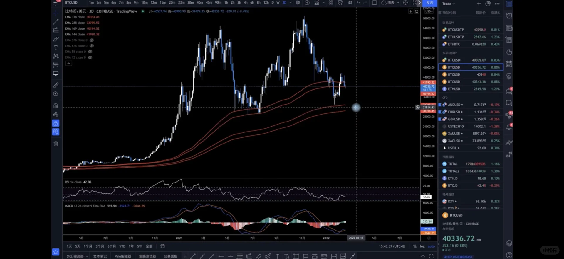Image resolution: width=564 pixels, height=259 pixels.
Task: Click the go-to-date calendar icon
Action: click(x=162, y=246)
